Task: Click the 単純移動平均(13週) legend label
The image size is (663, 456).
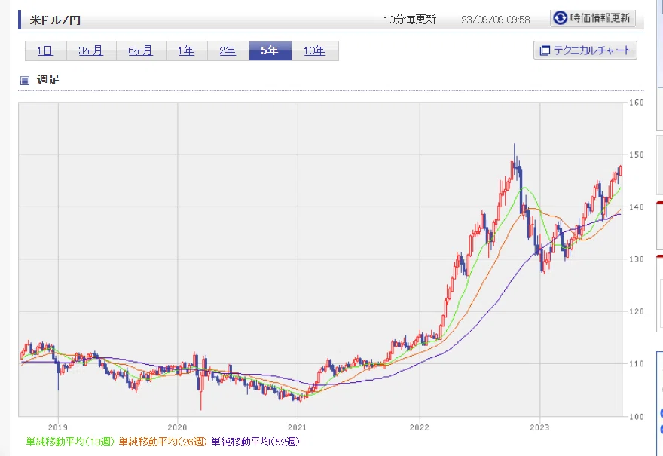Action: click(70, 442)
